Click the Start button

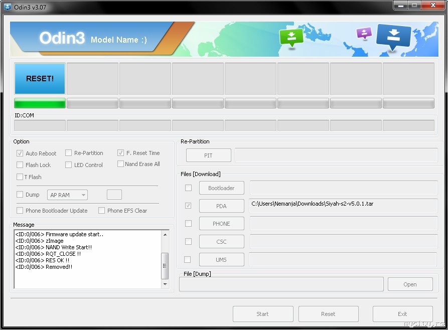tap(263, 314)
